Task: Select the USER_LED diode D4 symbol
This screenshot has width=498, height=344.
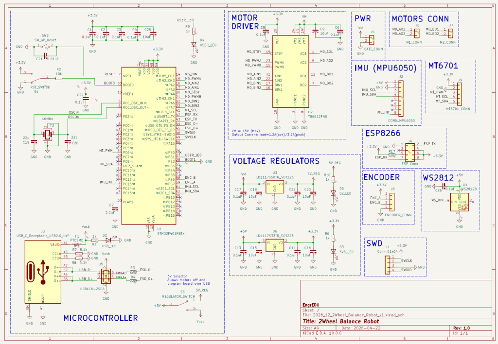Action: click(194, 45)
